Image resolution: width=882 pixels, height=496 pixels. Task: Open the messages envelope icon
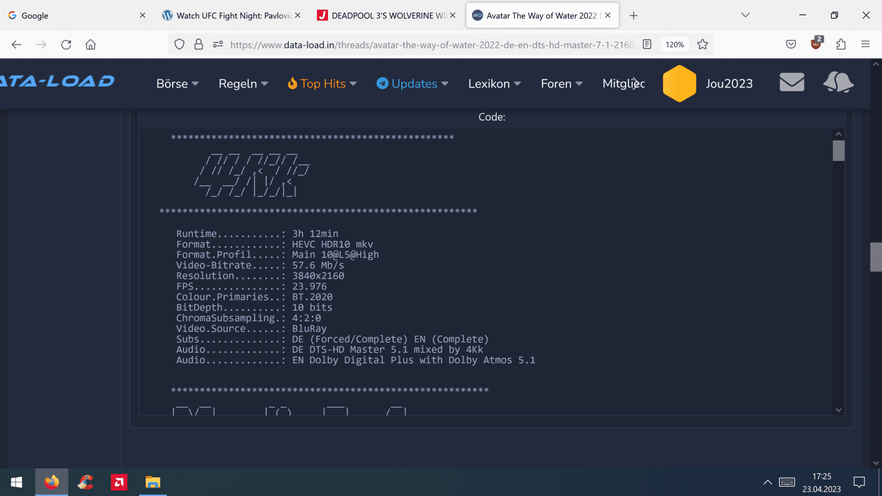(792, 83)
